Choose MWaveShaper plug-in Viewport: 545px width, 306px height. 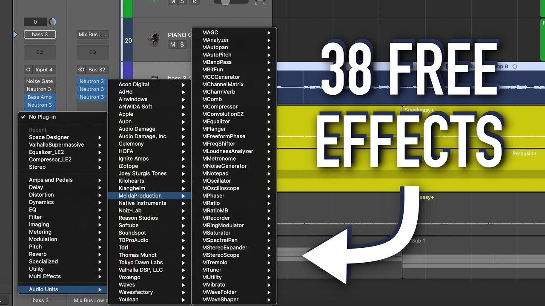[234, 300]
